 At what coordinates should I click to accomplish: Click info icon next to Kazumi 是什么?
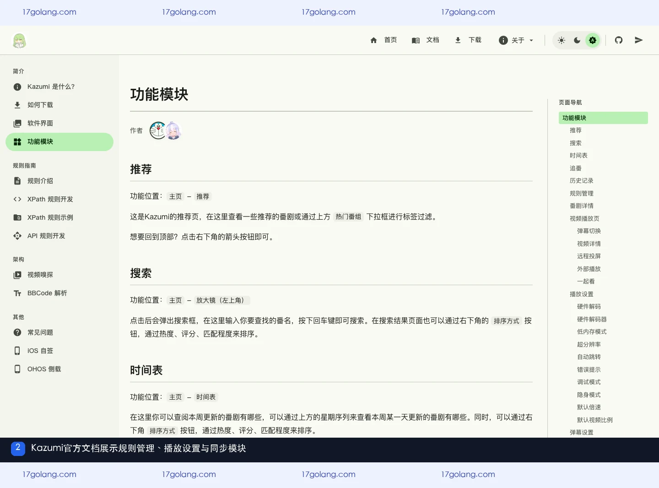pyautogui.click(x=17, y=87)
